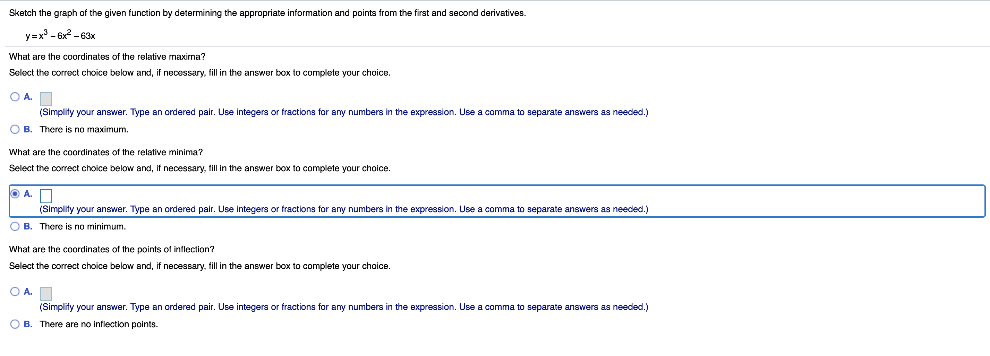Select option A radio for relative minima
This screenshot has height=356, width=990.
[15, 194]
